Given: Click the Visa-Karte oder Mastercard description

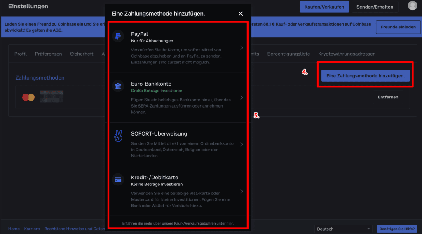Looking at the screenshot, I should point(181,199).
